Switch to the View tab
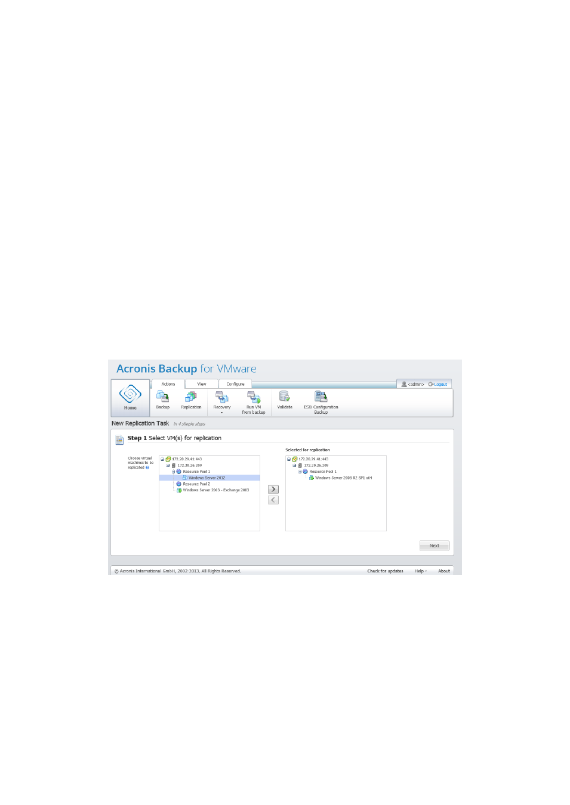This screenshot has height=805, width=570. (x=202, y=384)
